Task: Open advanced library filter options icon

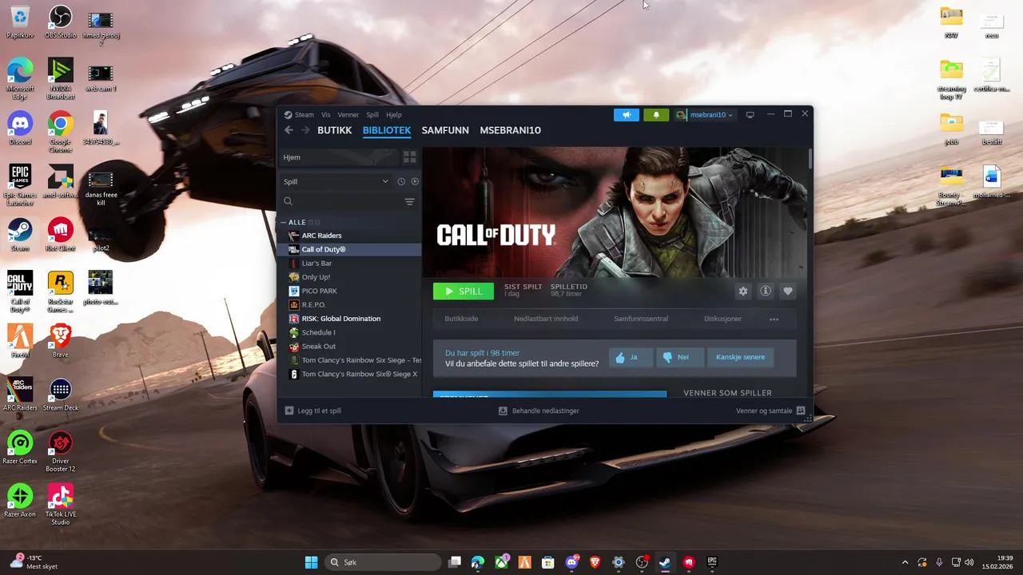Action: pos(409,201)
